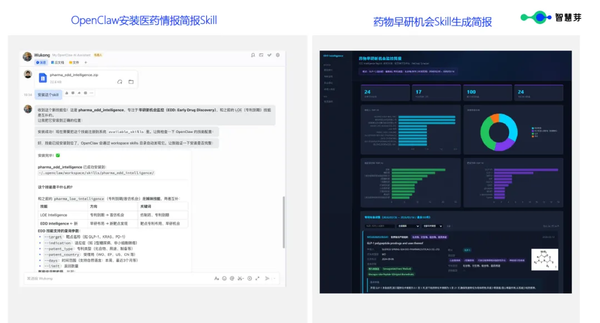
Task: Open the pharma_edd_intelligence.zip file icon
Action: pyautogui.click(x=43, y=78)
